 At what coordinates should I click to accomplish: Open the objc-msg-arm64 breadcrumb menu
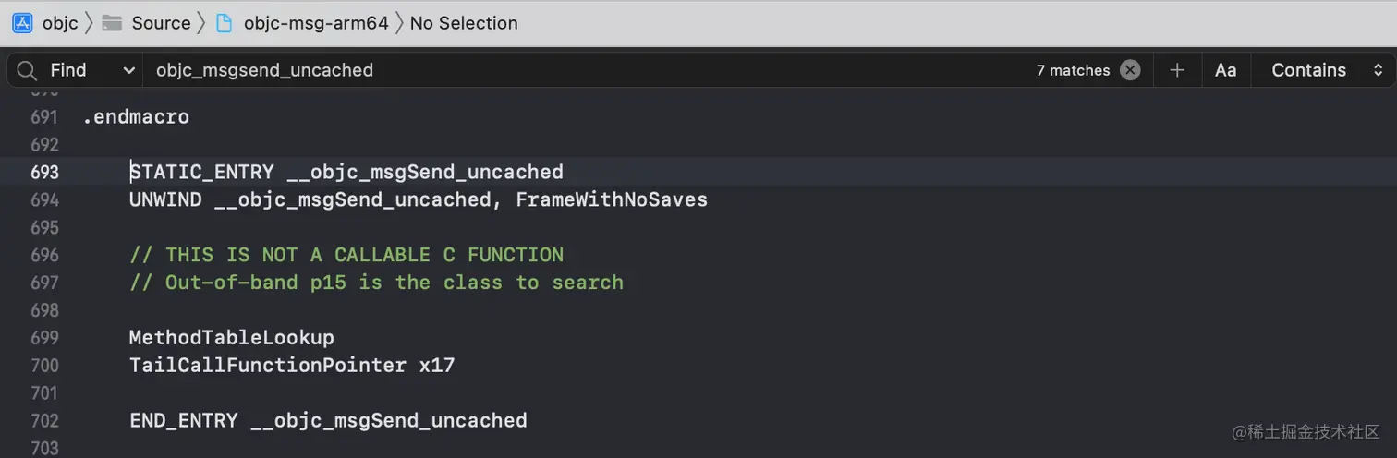(315, 23)
